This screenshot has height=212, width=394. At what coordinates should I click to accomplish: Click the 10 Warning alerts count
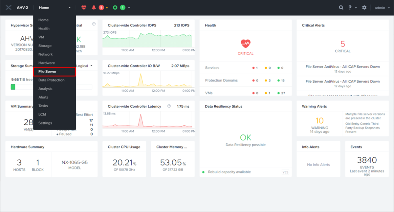tap(319, 120)
